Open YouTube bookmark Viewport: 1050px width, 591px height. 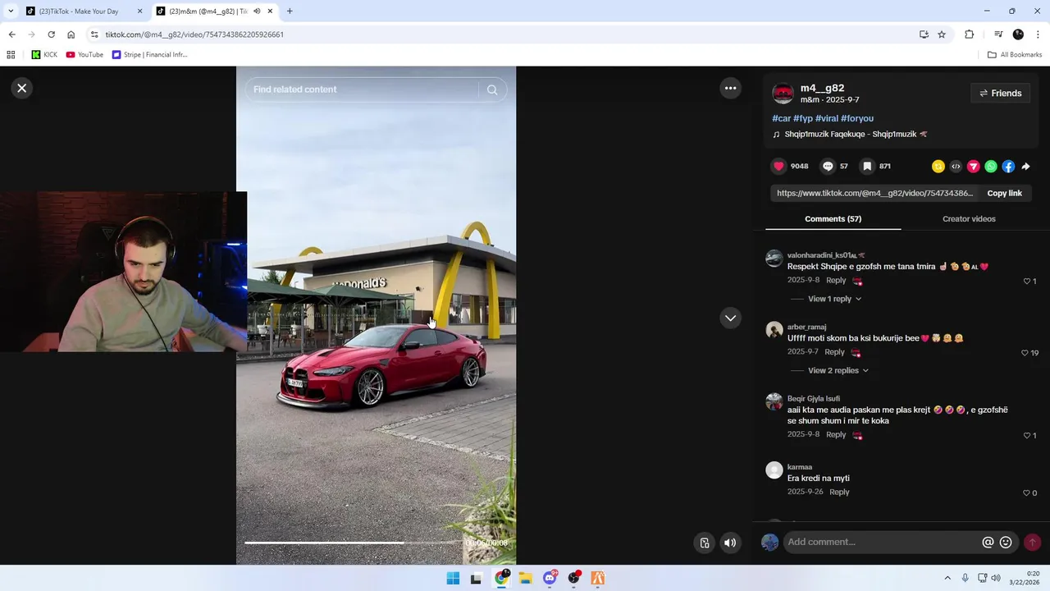pyautogui.click(x=84, y=55)
